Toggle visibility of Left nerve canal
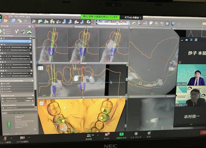 [2, 98]
